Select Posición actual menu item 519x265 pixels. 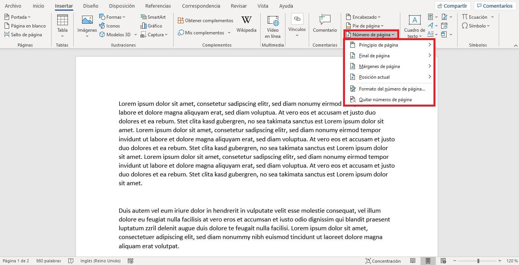point(390,77)
